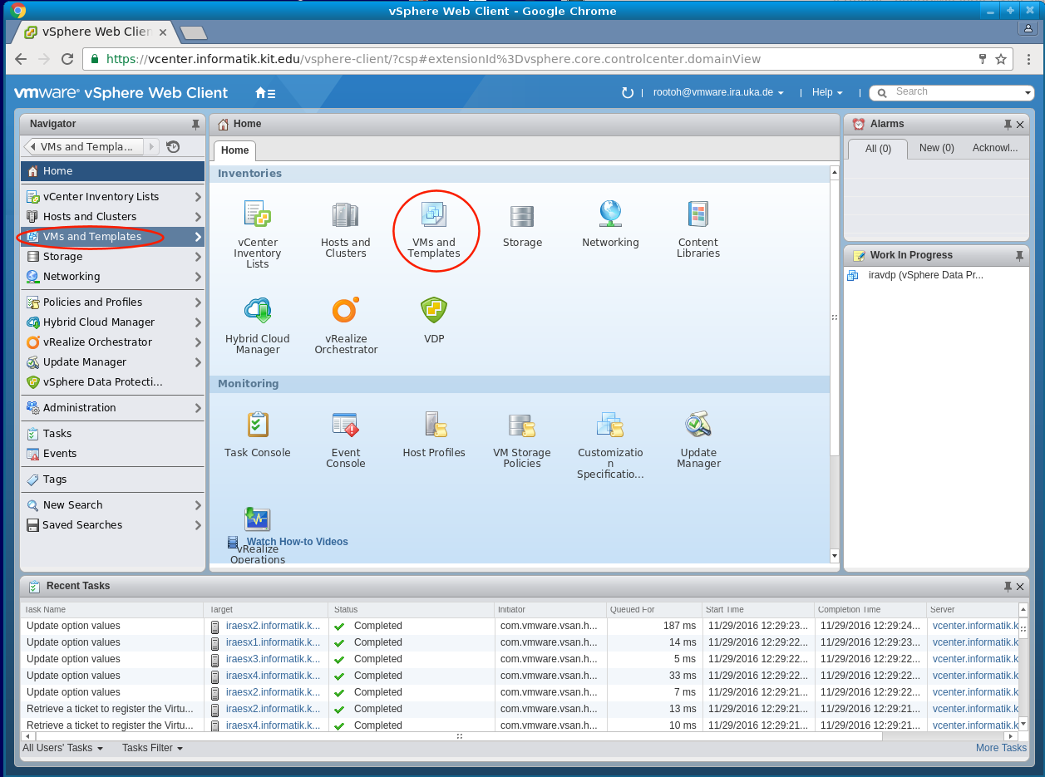
Task: Select Home in the Navigator
Action: pyautogui.click(x=112, y=171)
